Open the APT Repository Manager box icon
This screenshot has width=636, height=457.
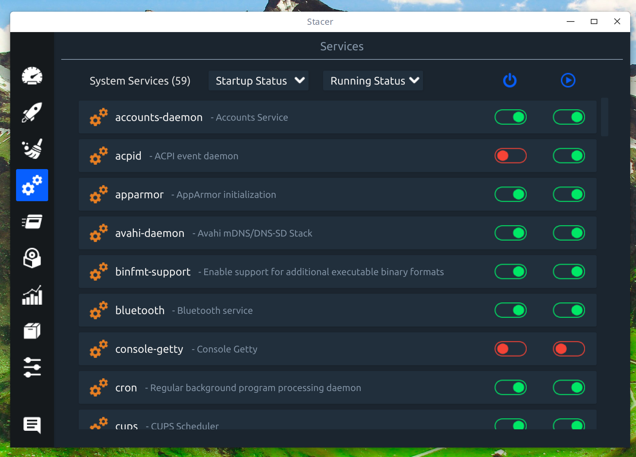(x=32, y=331)
